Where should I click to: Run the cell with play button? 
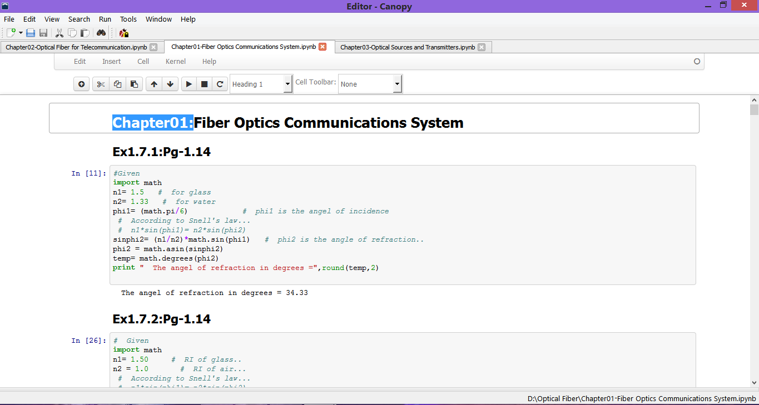[x=189, y=84]
